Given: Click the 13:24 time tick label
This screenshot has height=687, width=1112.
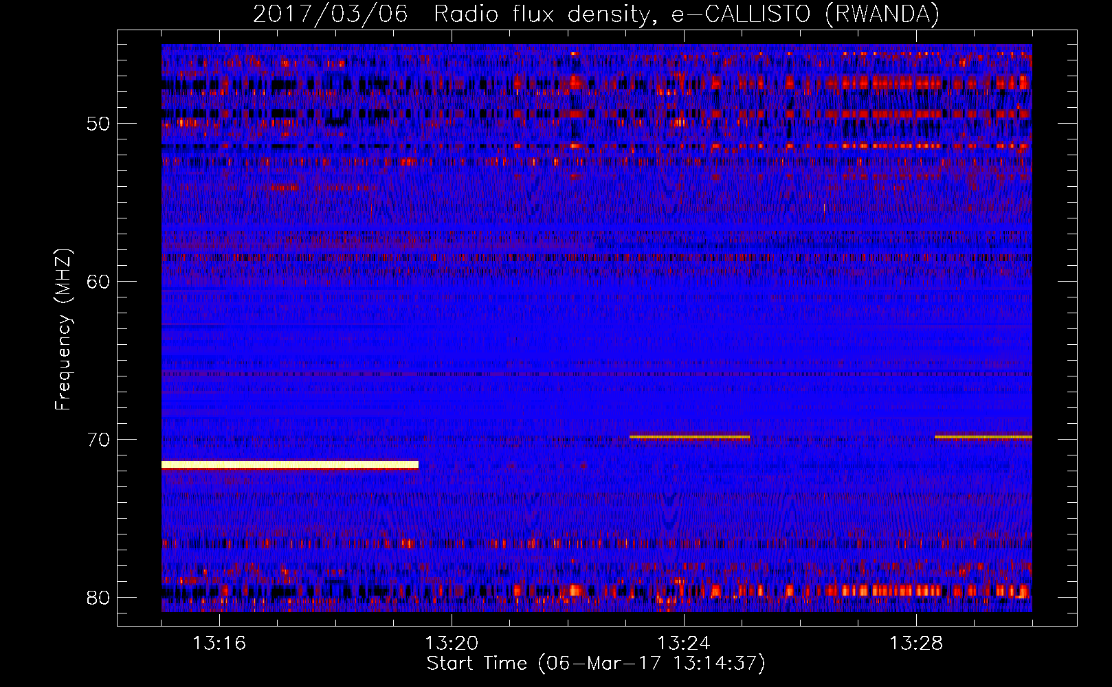Looking at the screenshot, I should click(x=684, y=643).
